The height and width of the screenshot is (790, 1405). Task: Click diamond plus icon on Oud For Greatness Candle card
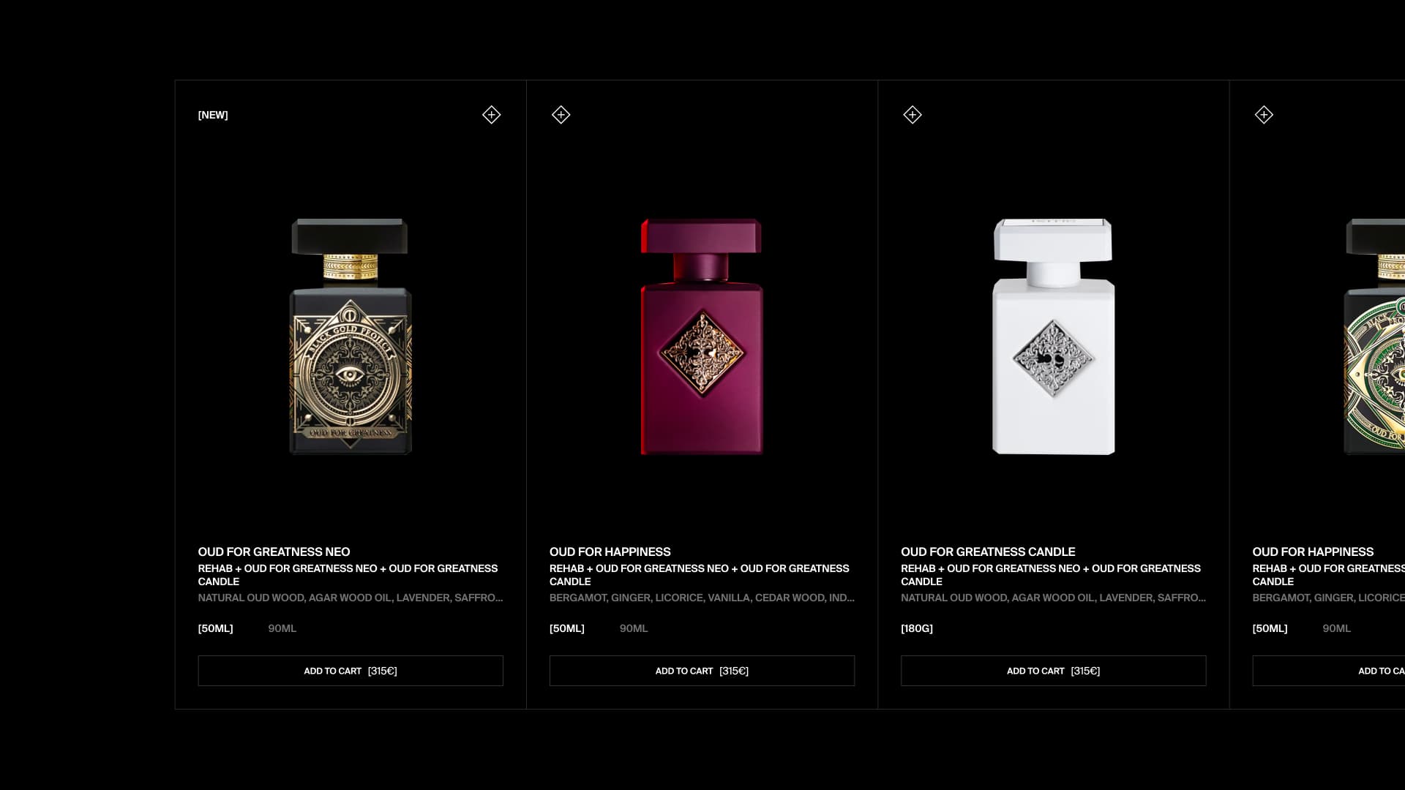tap(912, 115)
